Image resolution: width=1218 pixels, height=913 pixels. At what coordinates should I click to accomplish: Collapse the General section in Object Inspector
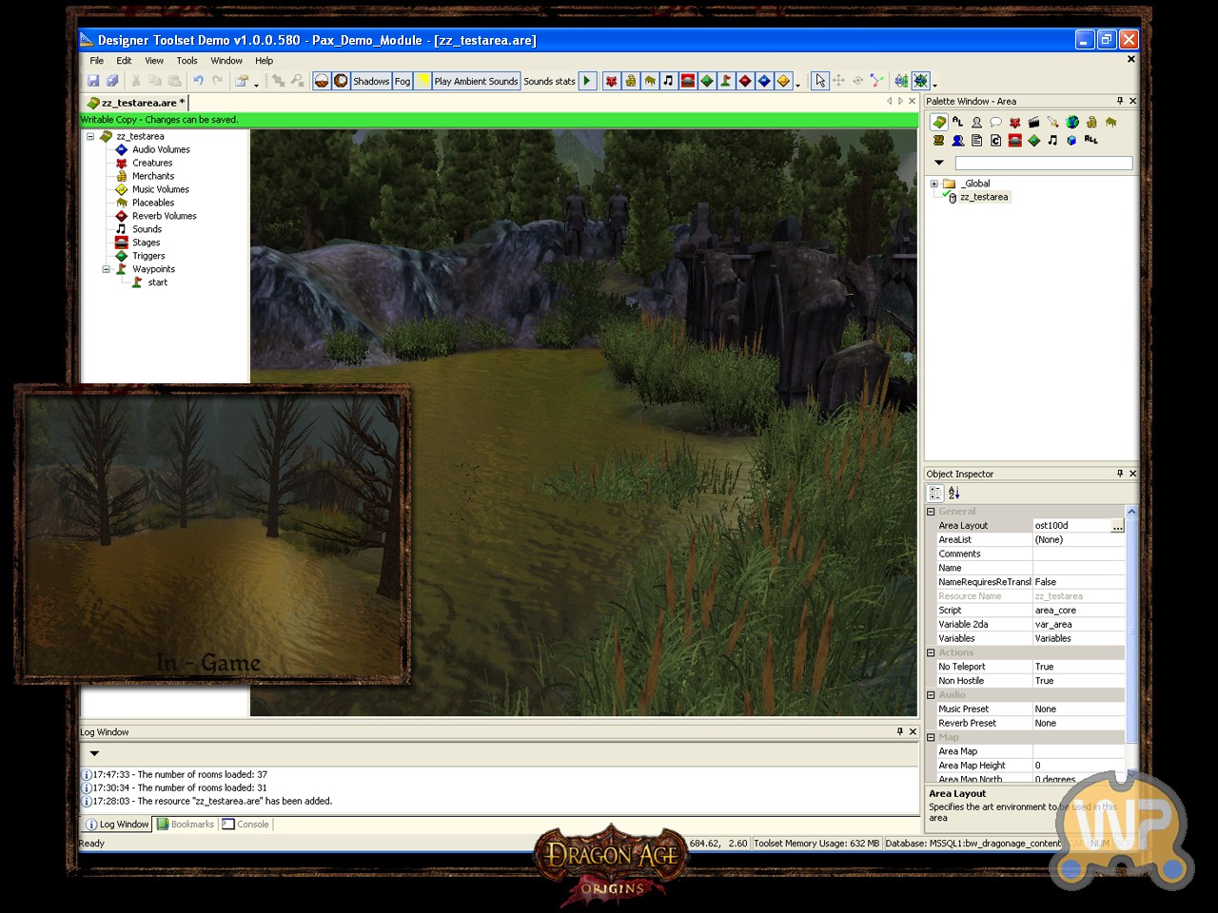(931, 512)
